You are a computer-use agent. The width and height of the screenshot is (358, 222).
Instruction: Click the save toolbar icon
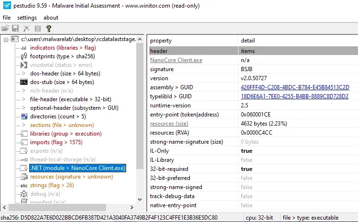(x=15, y=29)
